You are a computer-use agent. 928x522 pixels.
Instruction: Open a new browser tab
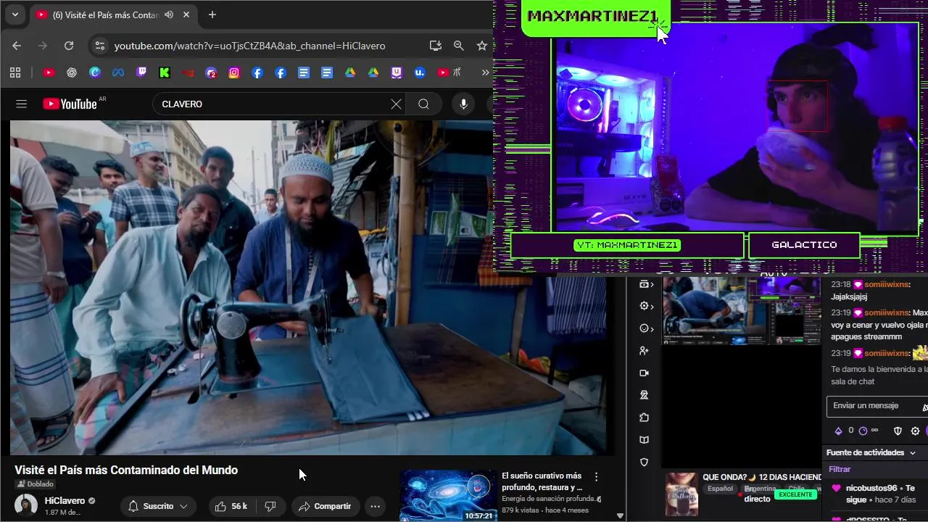pyautogui.click(x=212, y=14)
